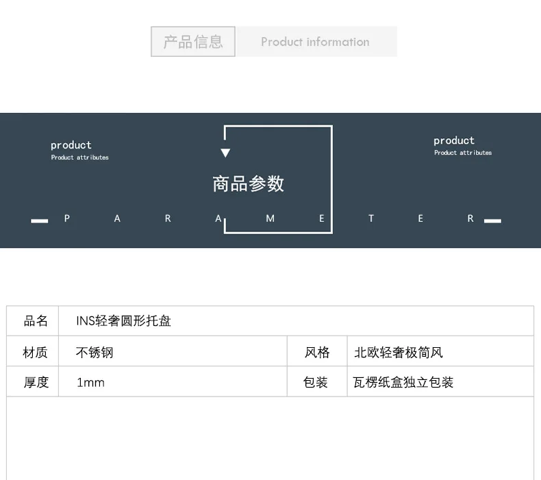Click the letter T in PARAMETER
This screenshot has height=480, width=541.
coord(371,218)
